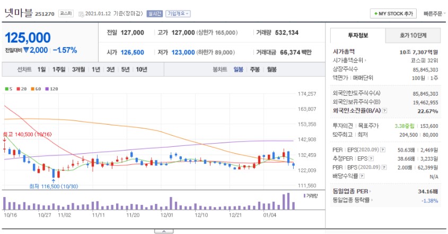This screenshot has width=448, height=234.
Task: Click 거래량 value 532,134
Action: tap(287, 33)
